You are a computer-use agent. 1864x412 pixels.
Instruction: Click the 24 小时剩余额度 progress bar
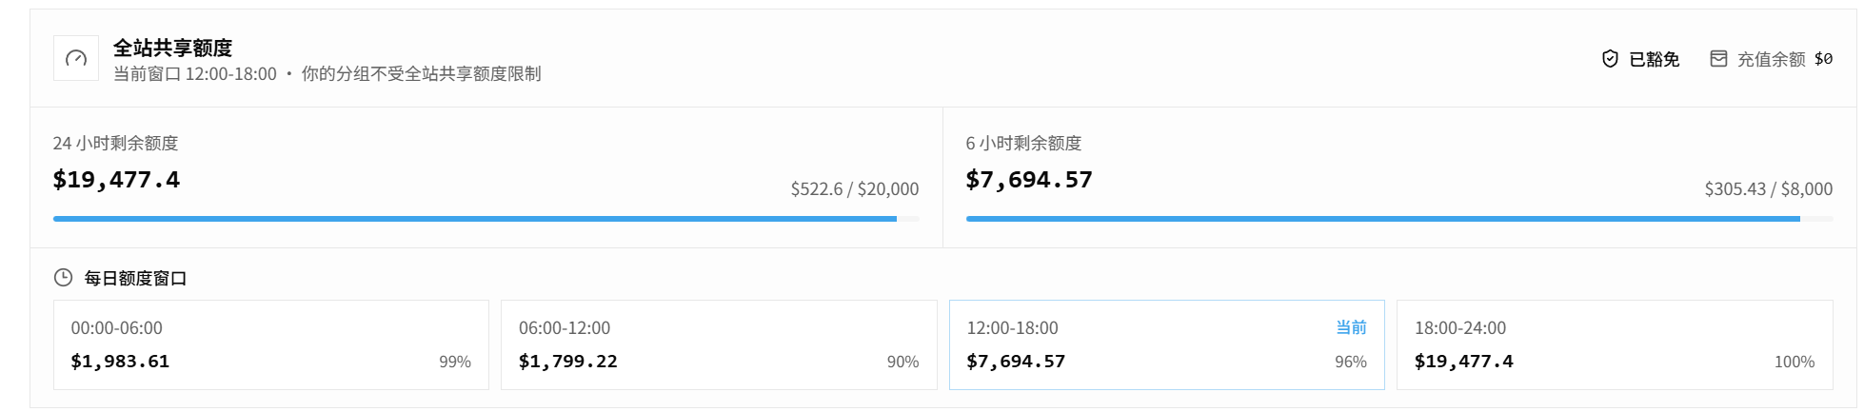(486, 219)
